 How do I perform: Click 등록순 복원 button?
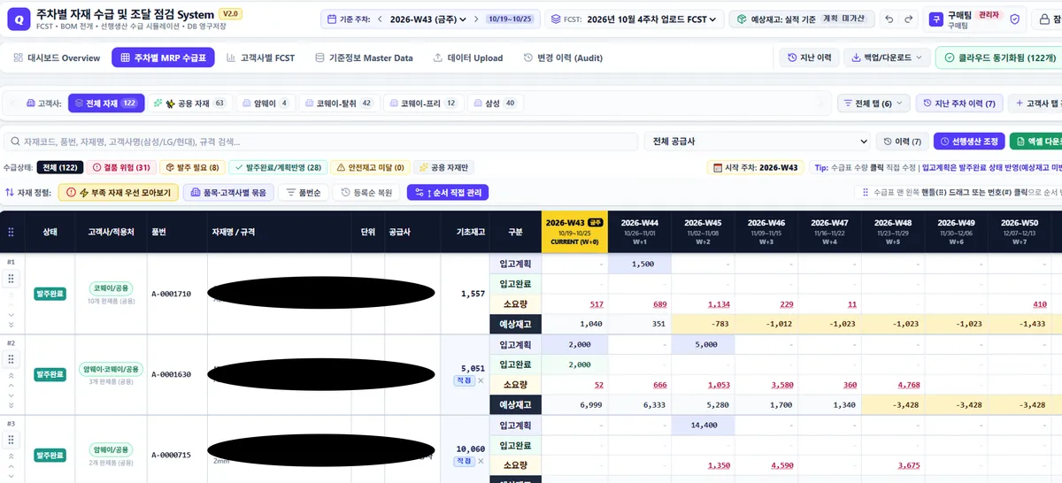(366, 192)
